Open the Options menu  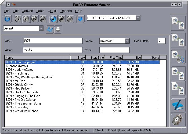pos(66,11)
